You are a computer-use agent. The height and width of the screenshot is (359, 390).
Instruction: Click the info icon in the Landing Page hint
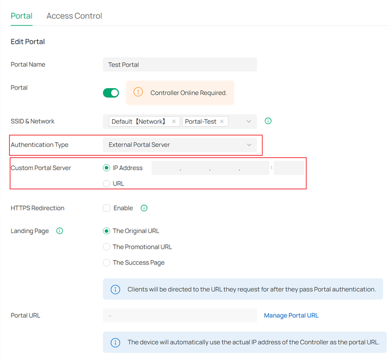pos(115,289)
